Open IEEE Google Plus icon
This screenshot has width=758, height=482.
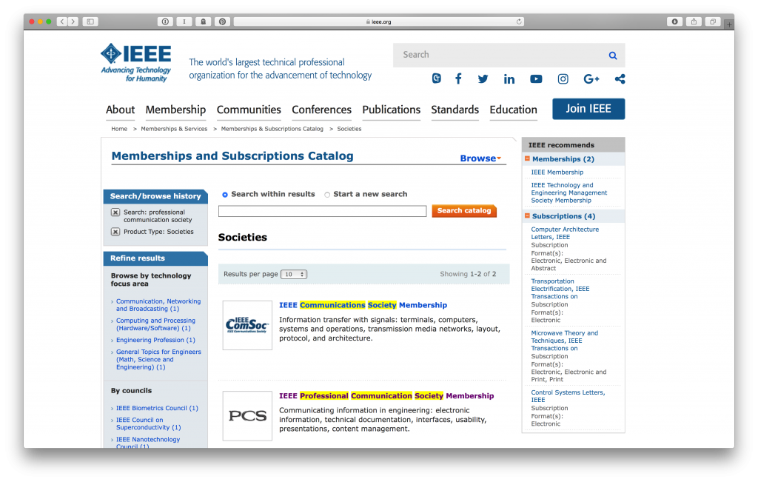pos(591,78)
